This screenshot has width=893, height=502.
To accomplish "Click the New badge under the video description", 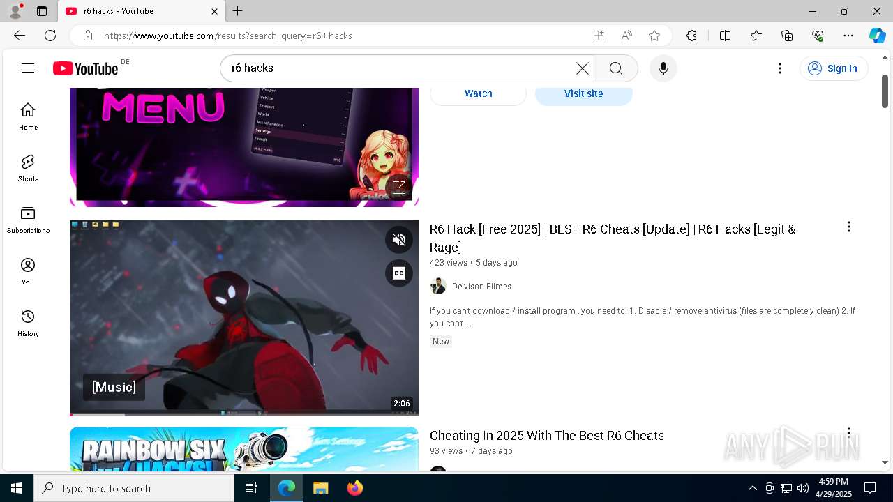I will click(x=441, y=342).
